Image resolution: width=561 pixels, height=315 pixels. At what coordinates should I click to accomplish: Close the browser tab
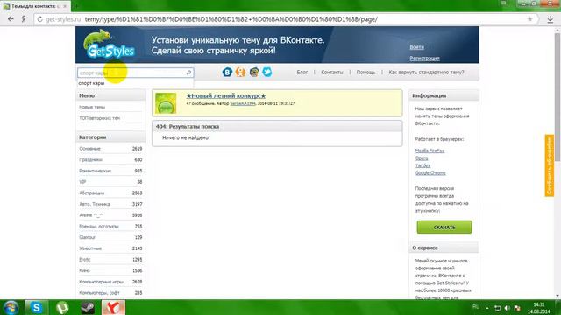coord(65,6)
